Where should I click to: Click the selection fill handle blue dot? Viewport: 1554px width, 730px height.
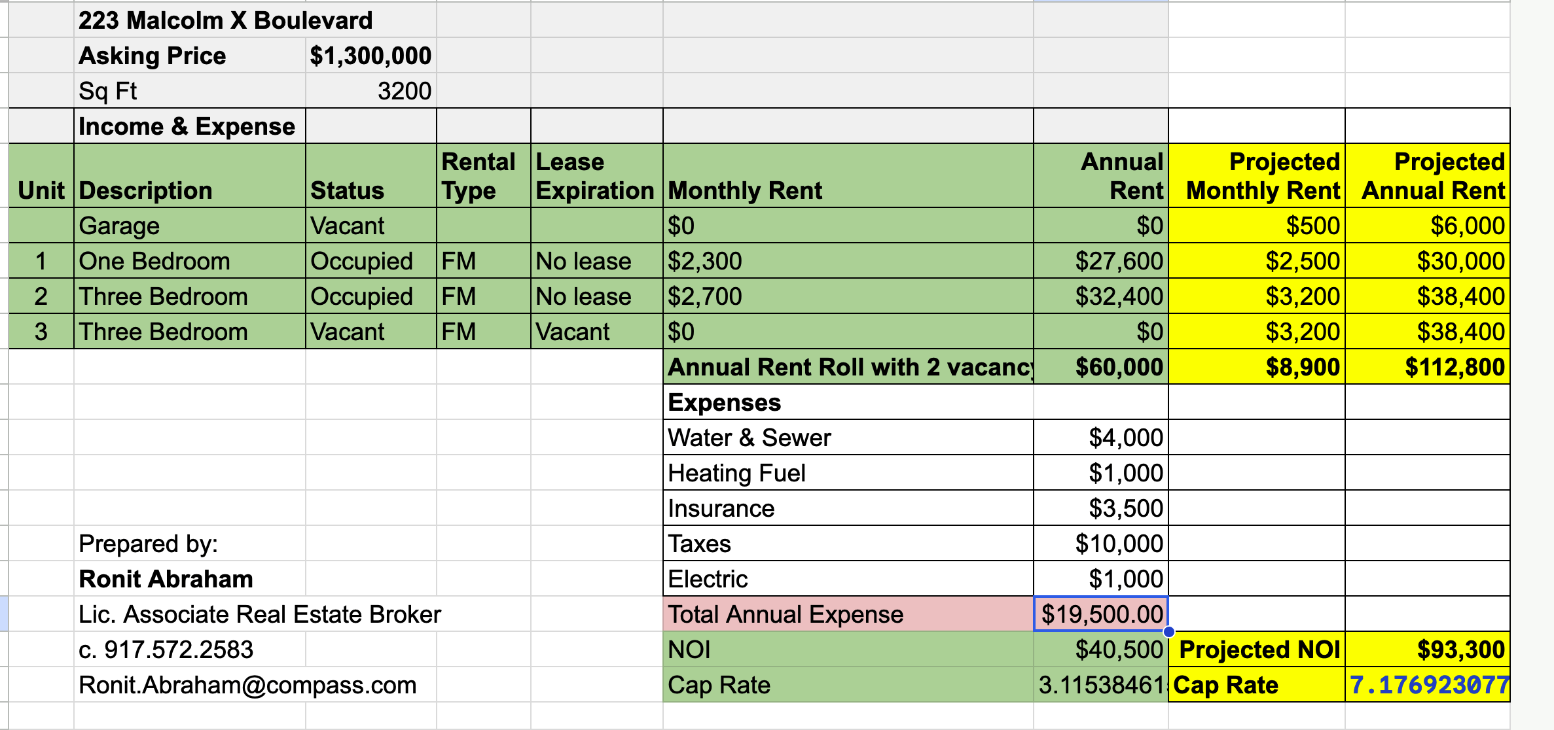(1169, 632)
